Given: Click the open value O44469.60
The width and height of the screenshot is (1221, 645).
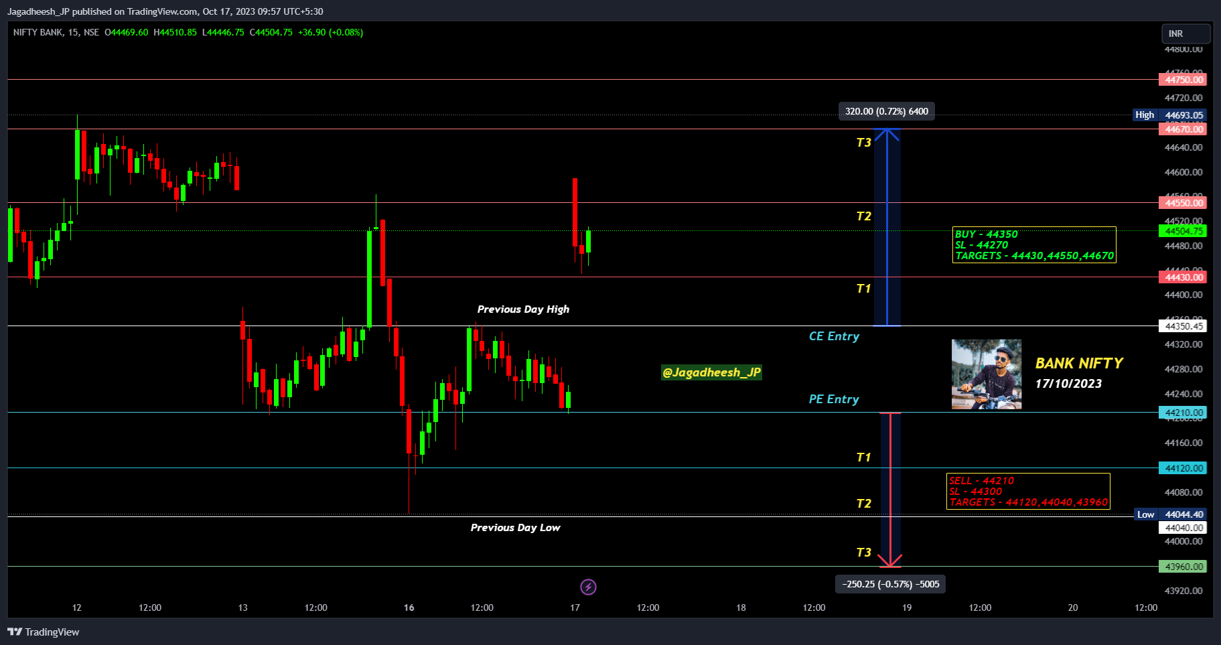Looking at the screenshot, I should (x=127, y=32).
